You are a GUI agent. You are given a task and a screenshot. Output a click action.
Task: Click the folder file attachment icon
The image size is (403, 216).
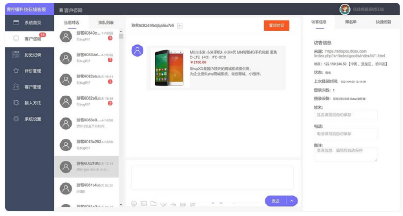pos(153,204)
